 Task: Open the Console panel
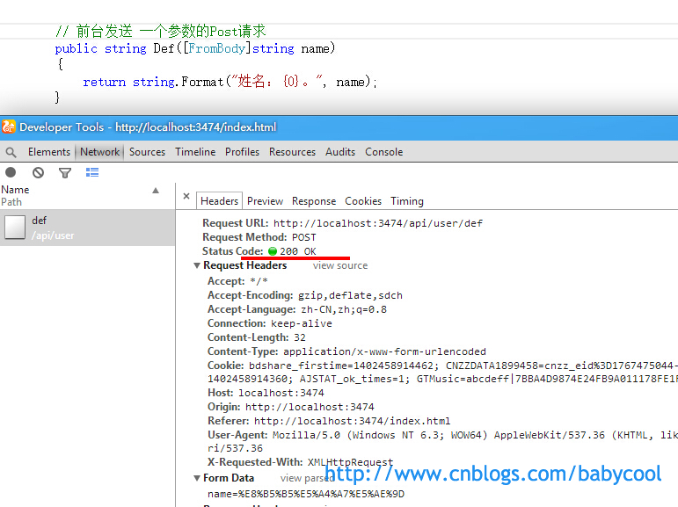[x=384, y=152]
